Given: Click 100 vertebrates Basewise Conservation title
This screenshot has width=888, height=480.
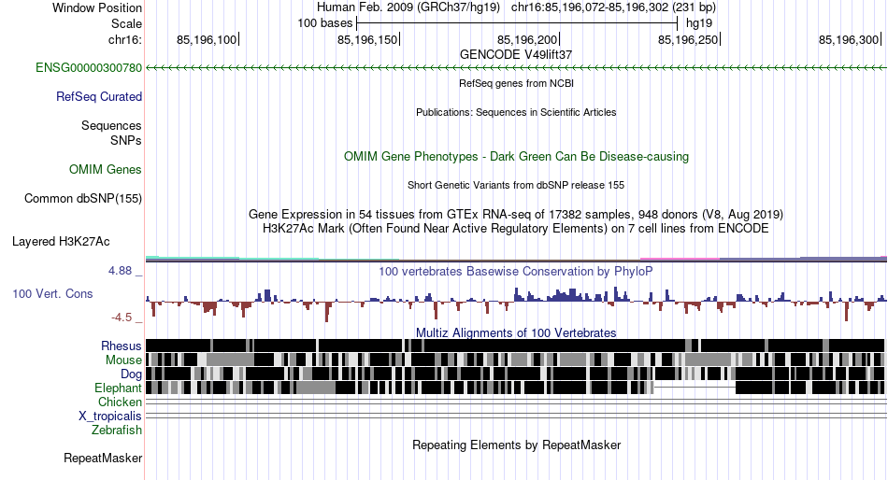Looking at the screenshot, I should (x=516, y=272).
